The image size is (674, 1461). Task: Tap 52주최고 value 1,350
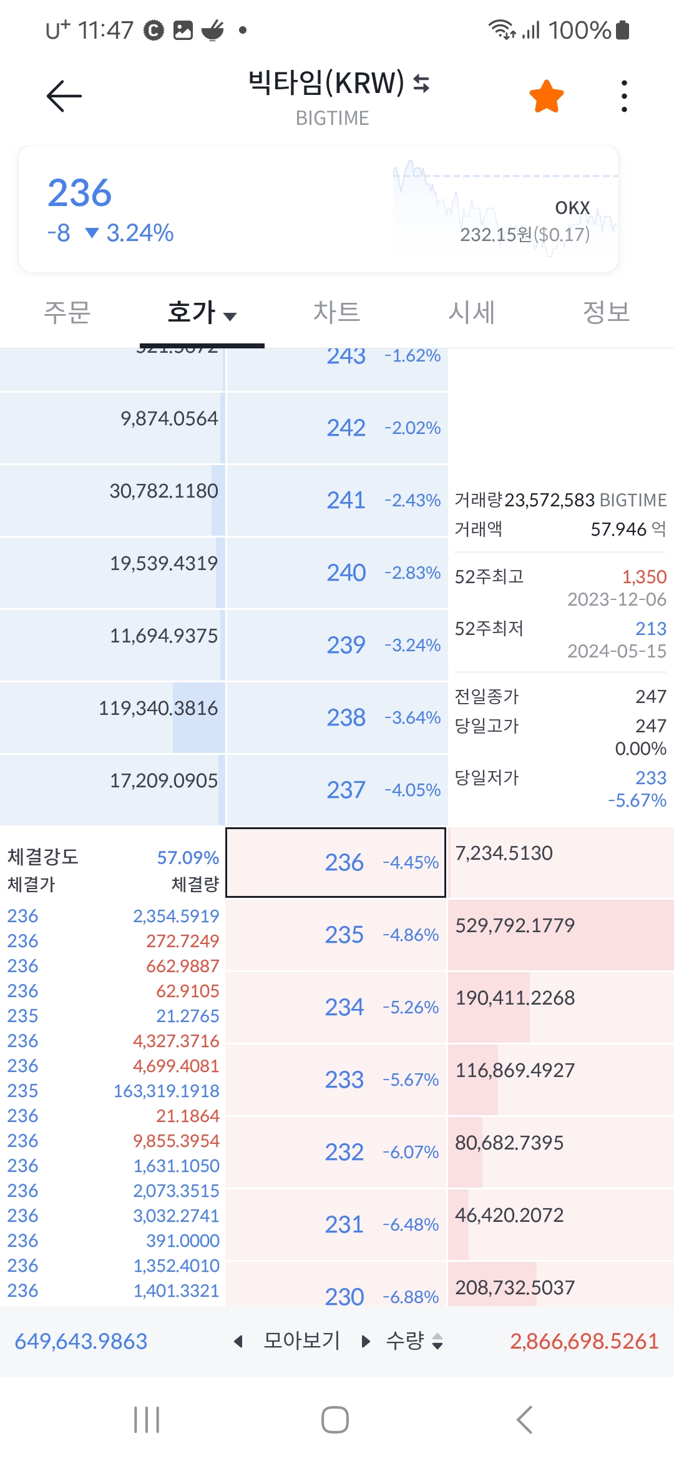click(644, 577)
